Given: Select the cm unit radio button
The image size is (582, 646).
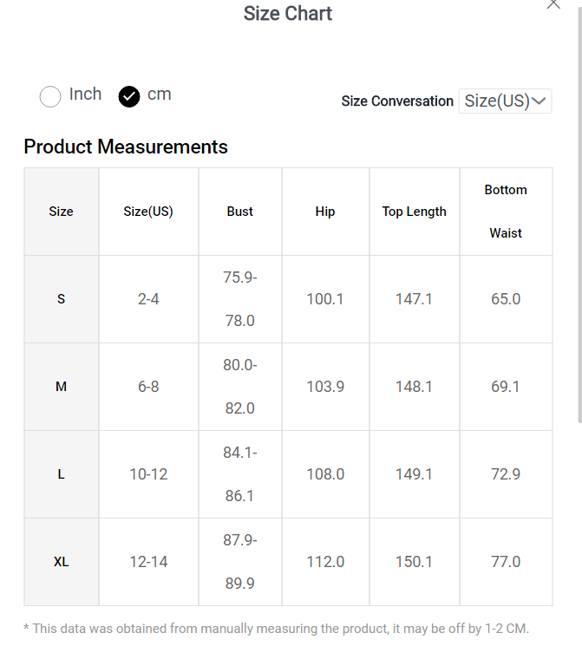Looking at the screenshot, I should [x=129, y=96].
